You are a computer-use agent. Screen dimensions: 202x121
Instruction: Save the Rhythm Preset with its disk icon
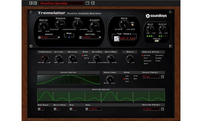pos(162,109)
